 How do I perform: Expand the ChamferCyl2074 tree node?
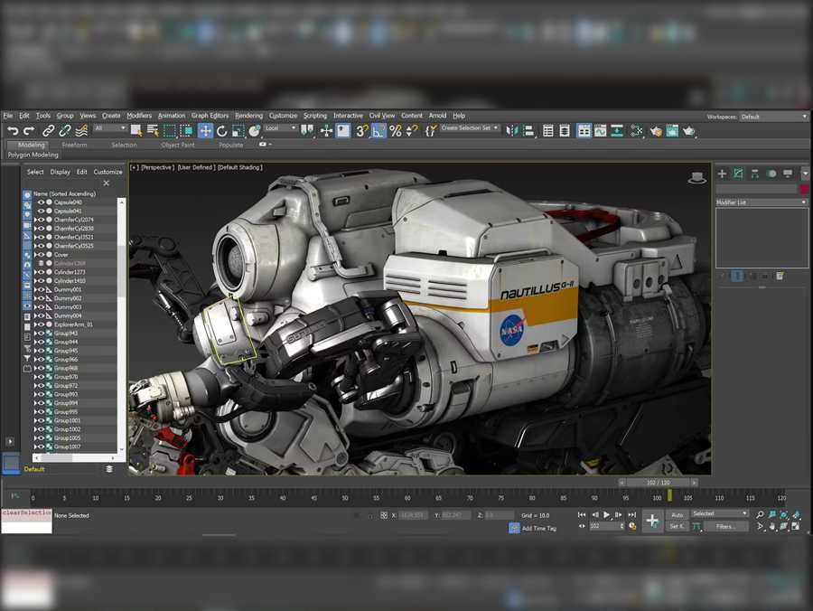click(35, 220)
